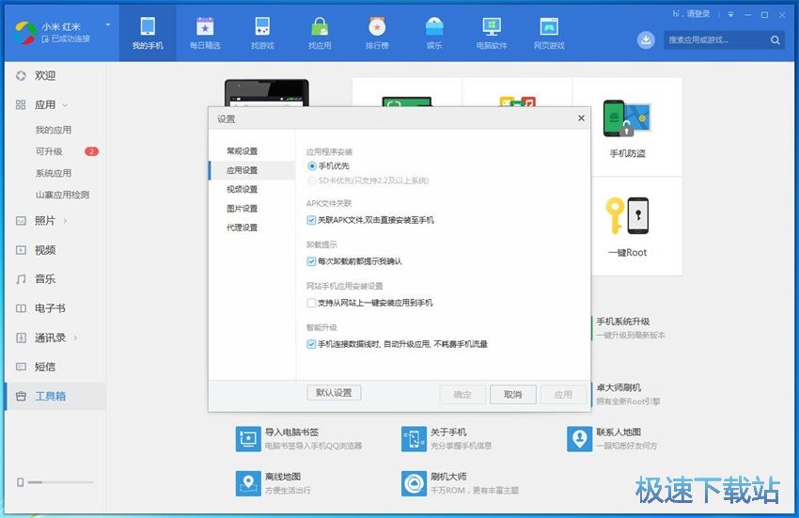The image size is (799, 518).
Task: Open 音乐 in the sidebar
Action: (45, 279)
